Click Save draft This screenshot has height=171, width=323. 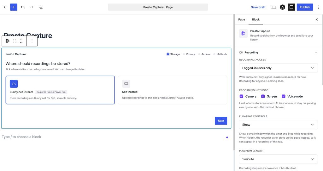click(x=258, y=7)
